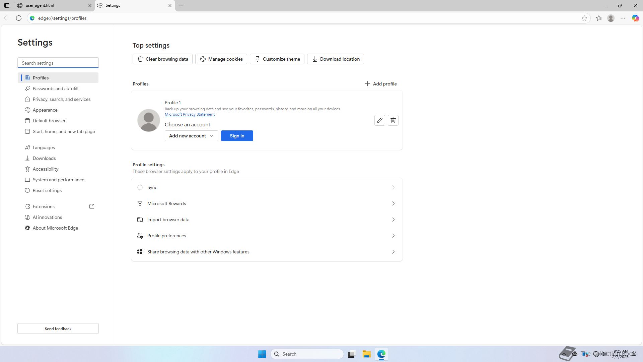This screenshot has height=362, width=643.
Task: Open the tab actions menu icon
Action: [x=7, y=5]
